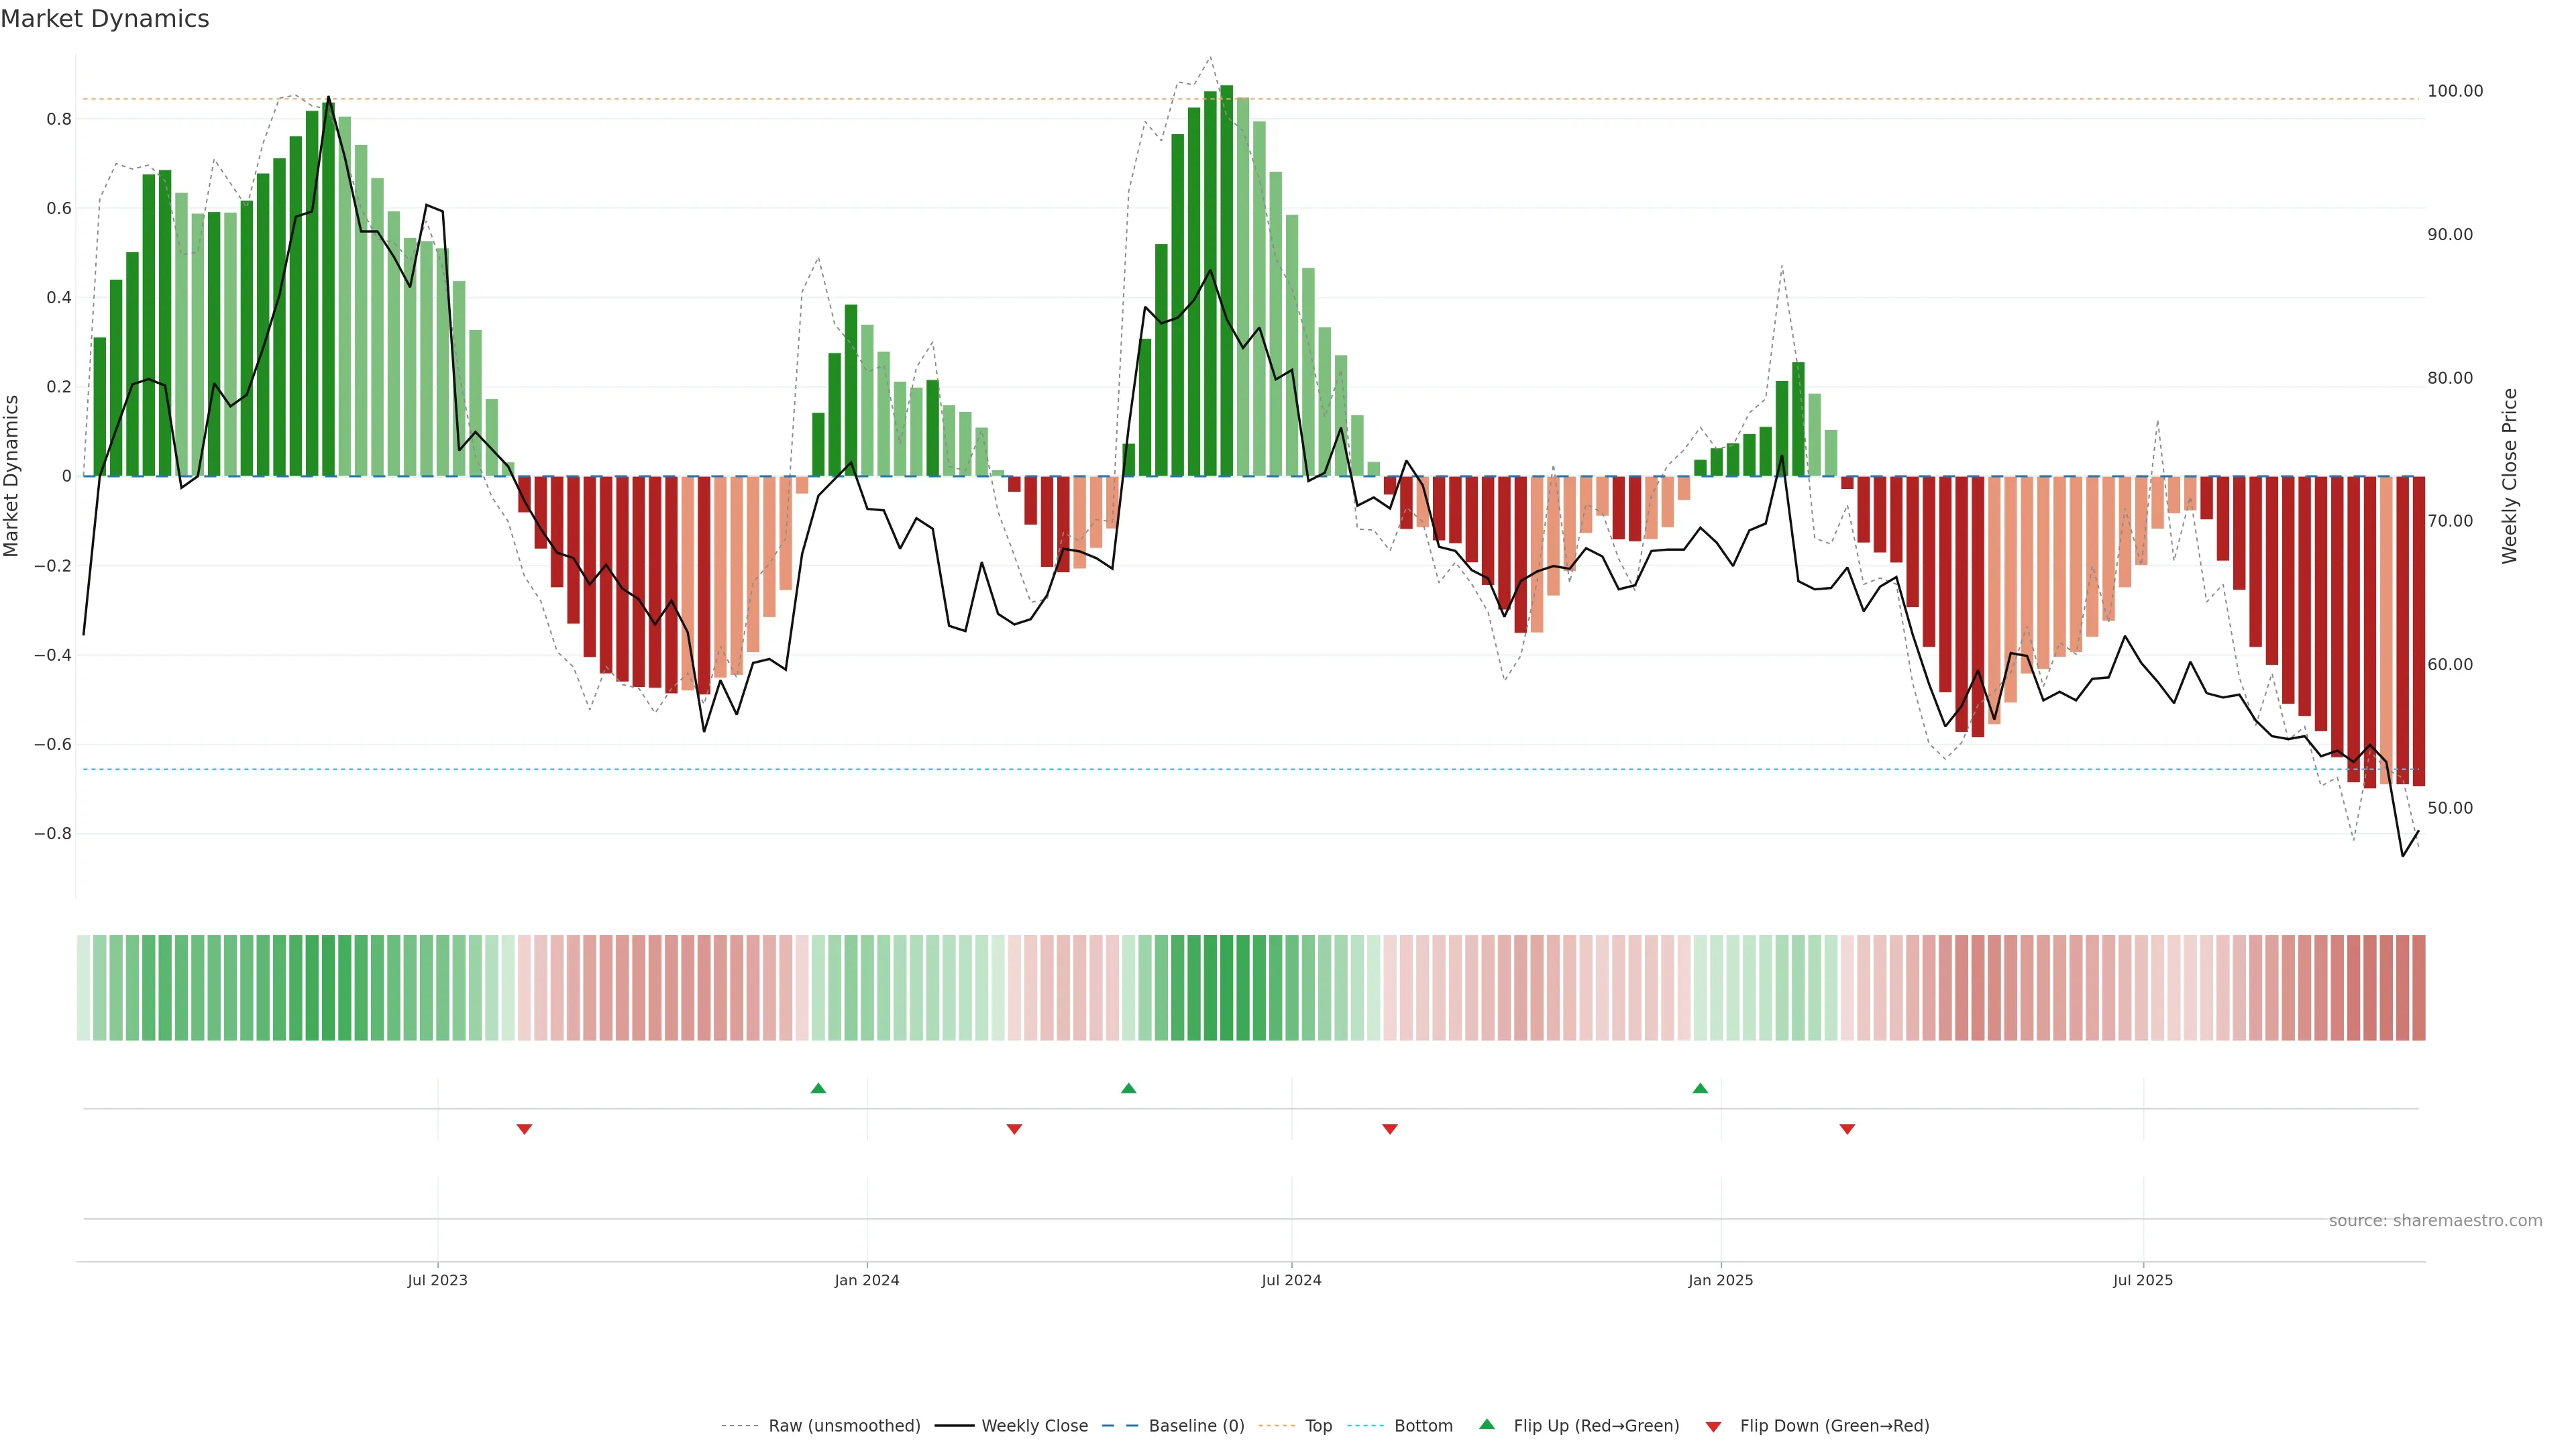Screen dimensions: 2576x1449
Task: Click the source: sharemaestro.com text
Action: pos(2435,1221)
